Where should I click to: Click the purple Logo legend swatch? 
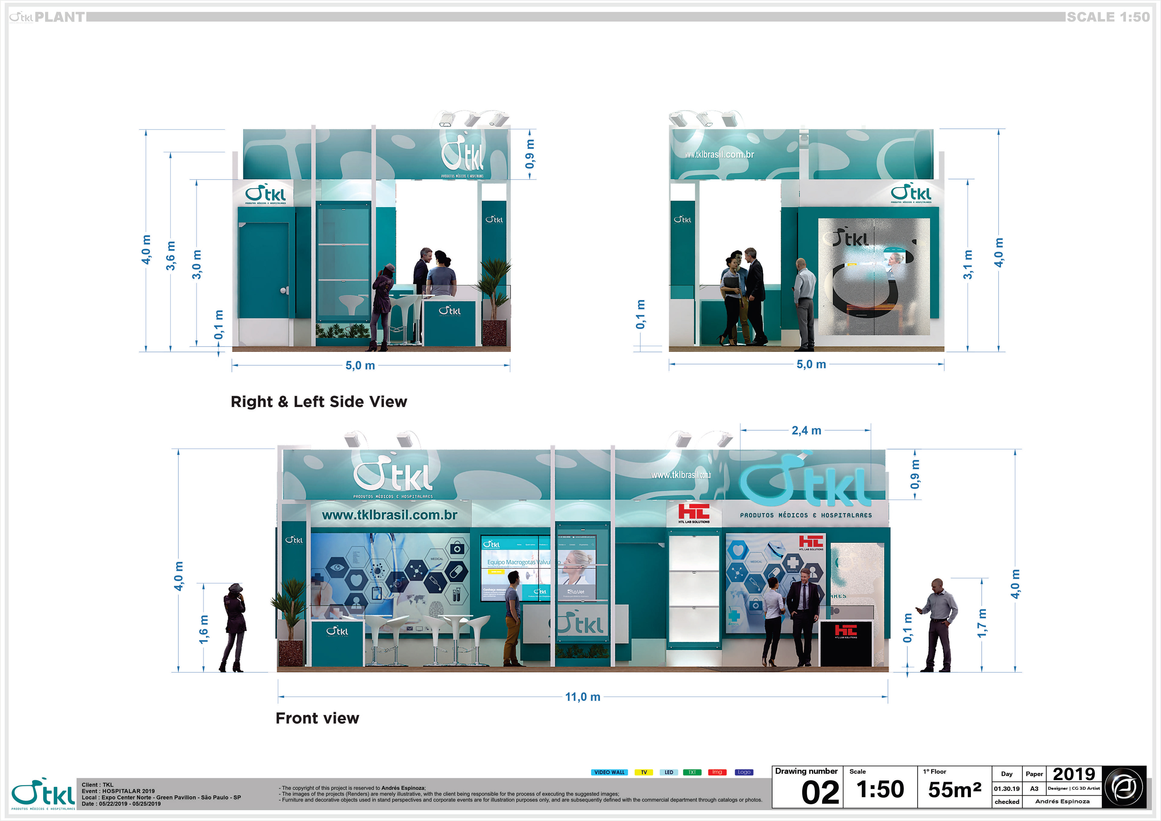click(x=744, y=772)
